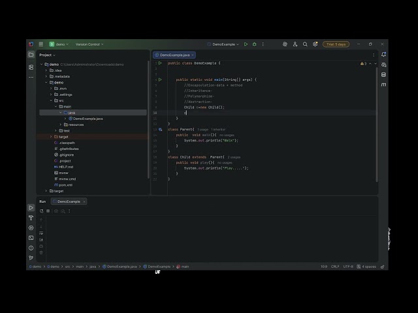Click run gutter icon beside main method
This screenshot has height=313, width=418.
coord(160,80)
